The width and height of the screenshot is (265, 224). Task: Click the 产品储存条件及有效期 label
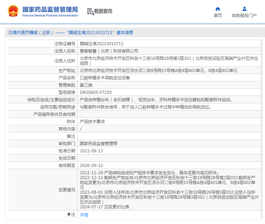[54, 114]
